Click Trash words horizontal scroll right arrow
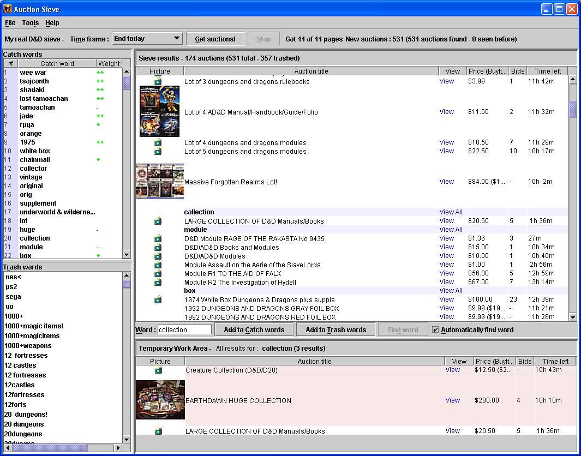The image size is (581, 456). coord(118,447)
